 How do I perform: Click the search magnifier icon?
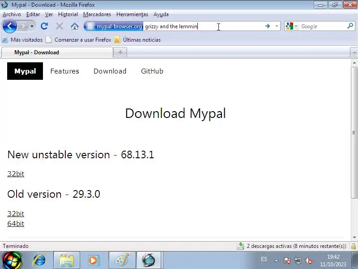coord(350,26)
